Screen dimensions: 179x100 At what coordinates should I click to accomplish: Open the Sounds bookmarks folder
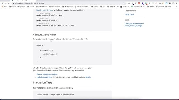pyautogui.click(x=30, y=7)
